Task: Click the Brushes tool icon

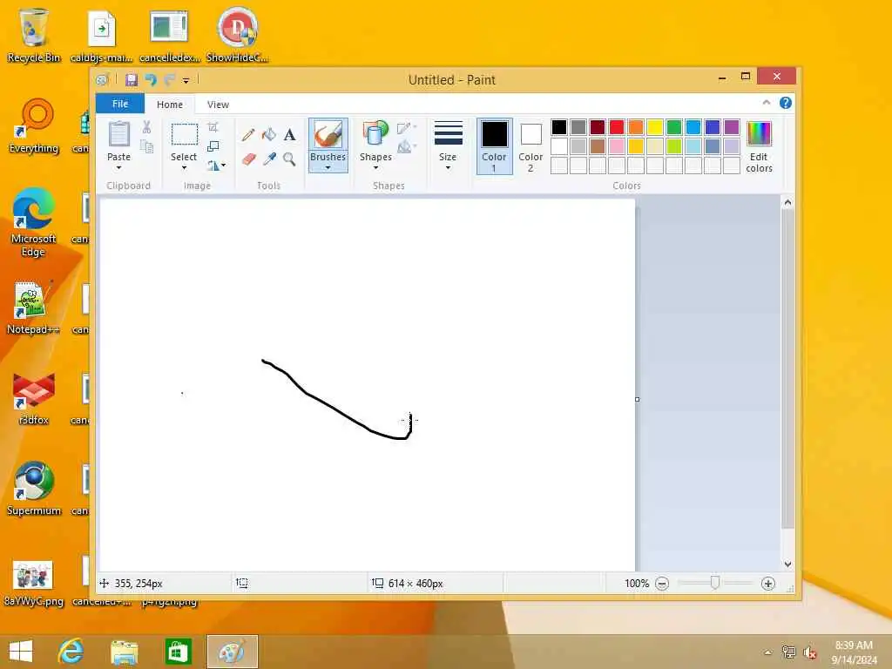Action: 328,135
